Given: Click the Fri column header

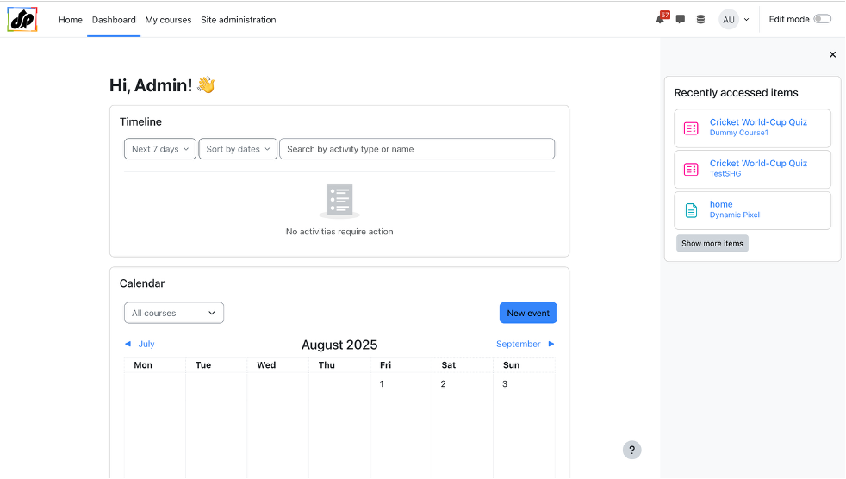Looking at the screenshot, I should (385, 365).
